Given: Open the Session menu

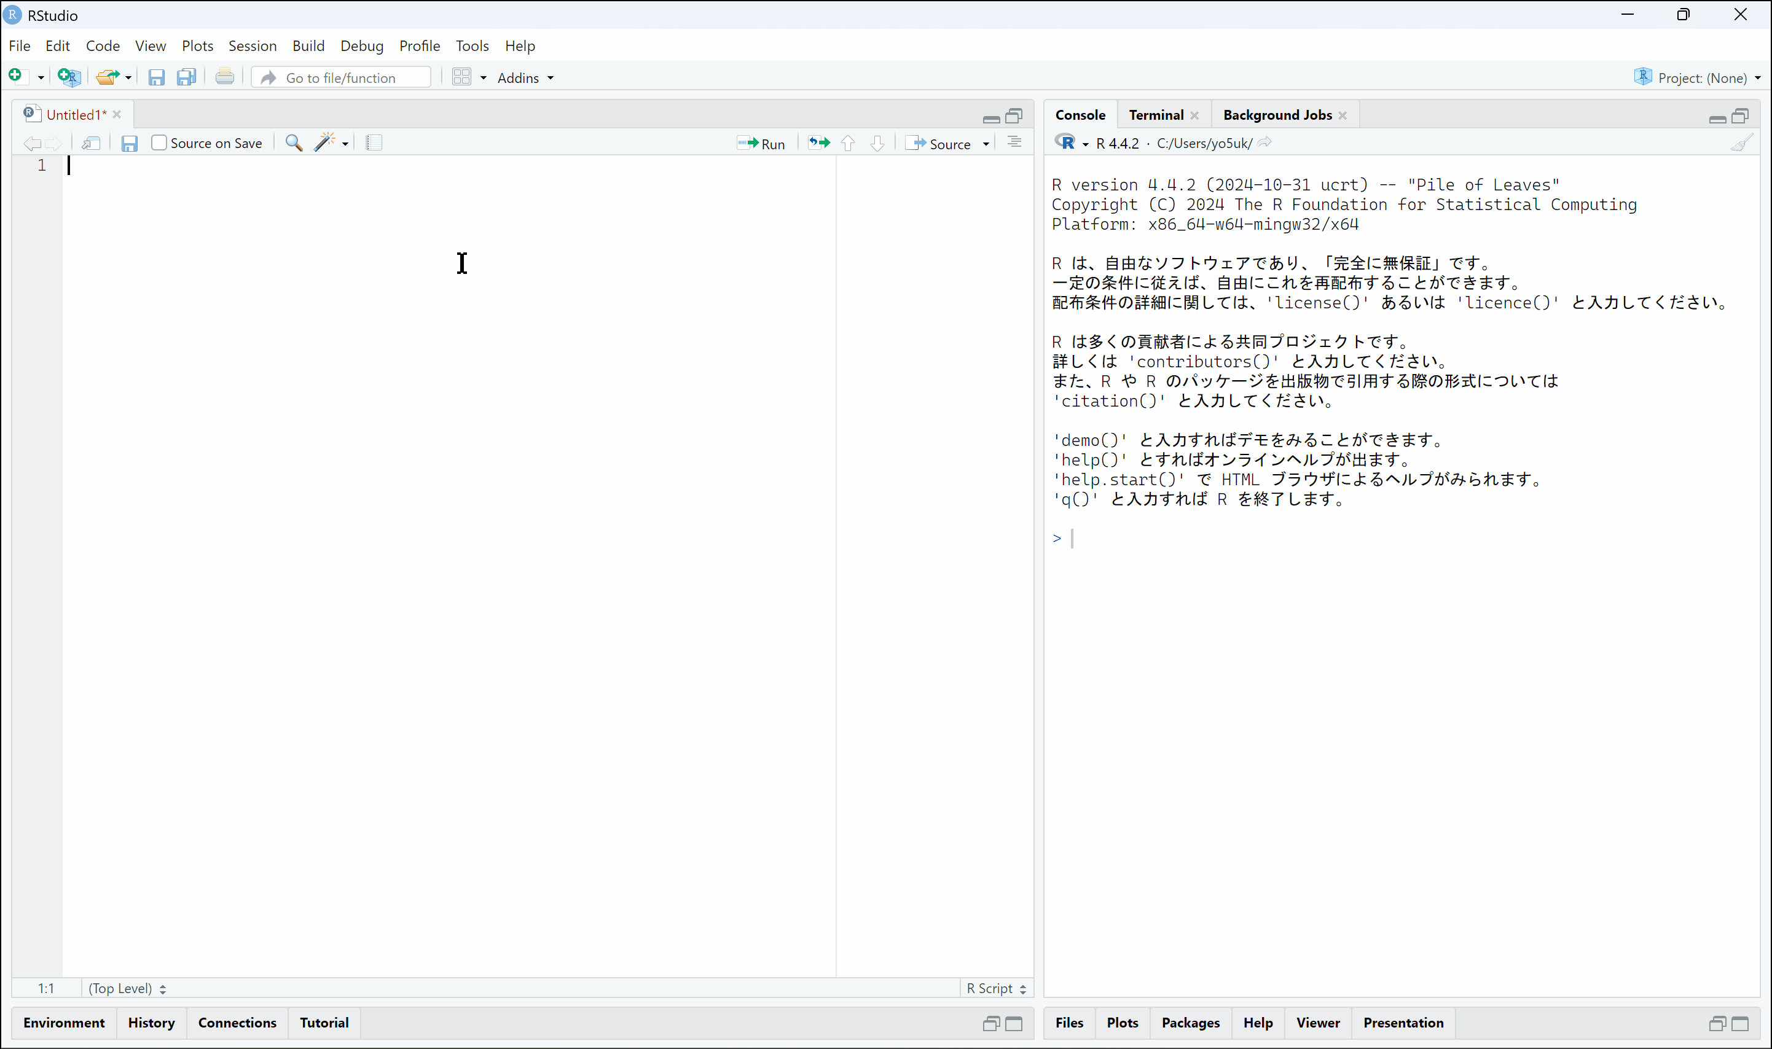Looking at the screenshot, I should click(x=252, y=46).
